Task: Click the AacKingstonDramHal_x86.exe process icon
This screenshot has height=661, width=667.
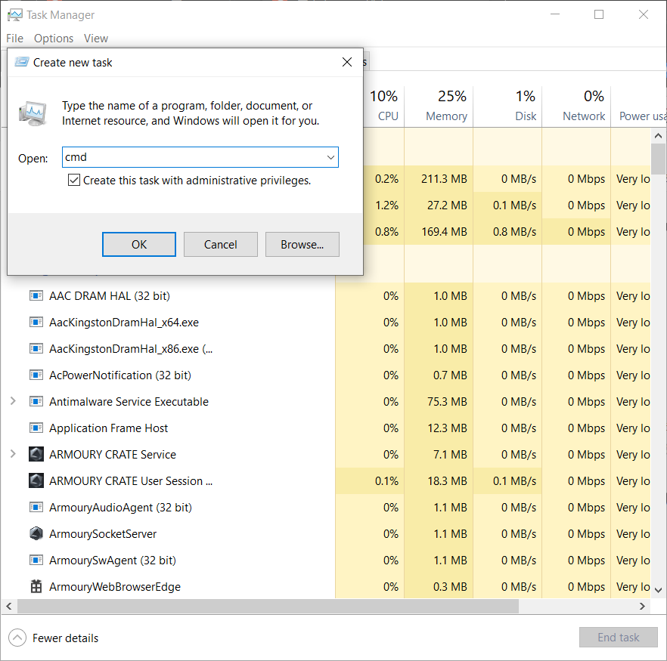Action: pyautogui.click(x=36, y=349)
